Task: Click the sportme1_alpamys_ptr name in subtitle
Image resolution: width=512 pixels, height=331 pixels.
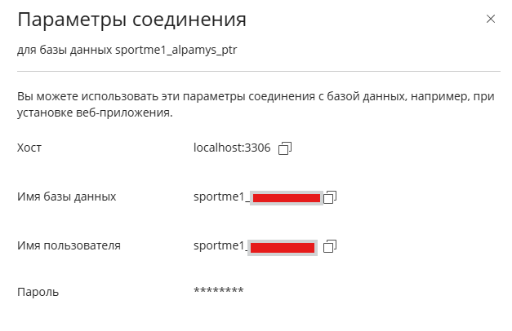Action: (x=188, y=51)
